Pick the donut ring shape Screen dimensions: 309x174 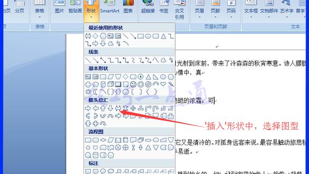point(140,84)
